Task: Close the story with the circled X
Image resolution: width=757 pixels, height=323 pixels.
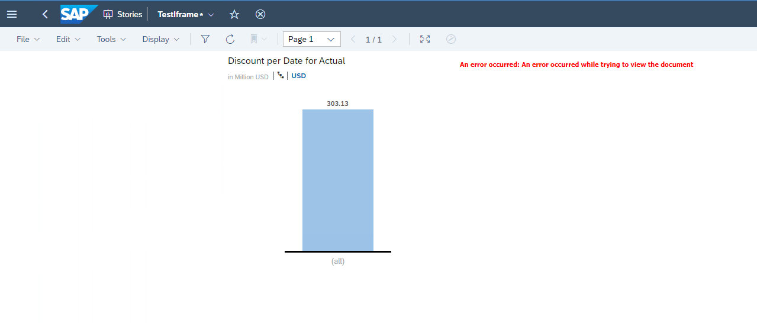Action: 260,14
